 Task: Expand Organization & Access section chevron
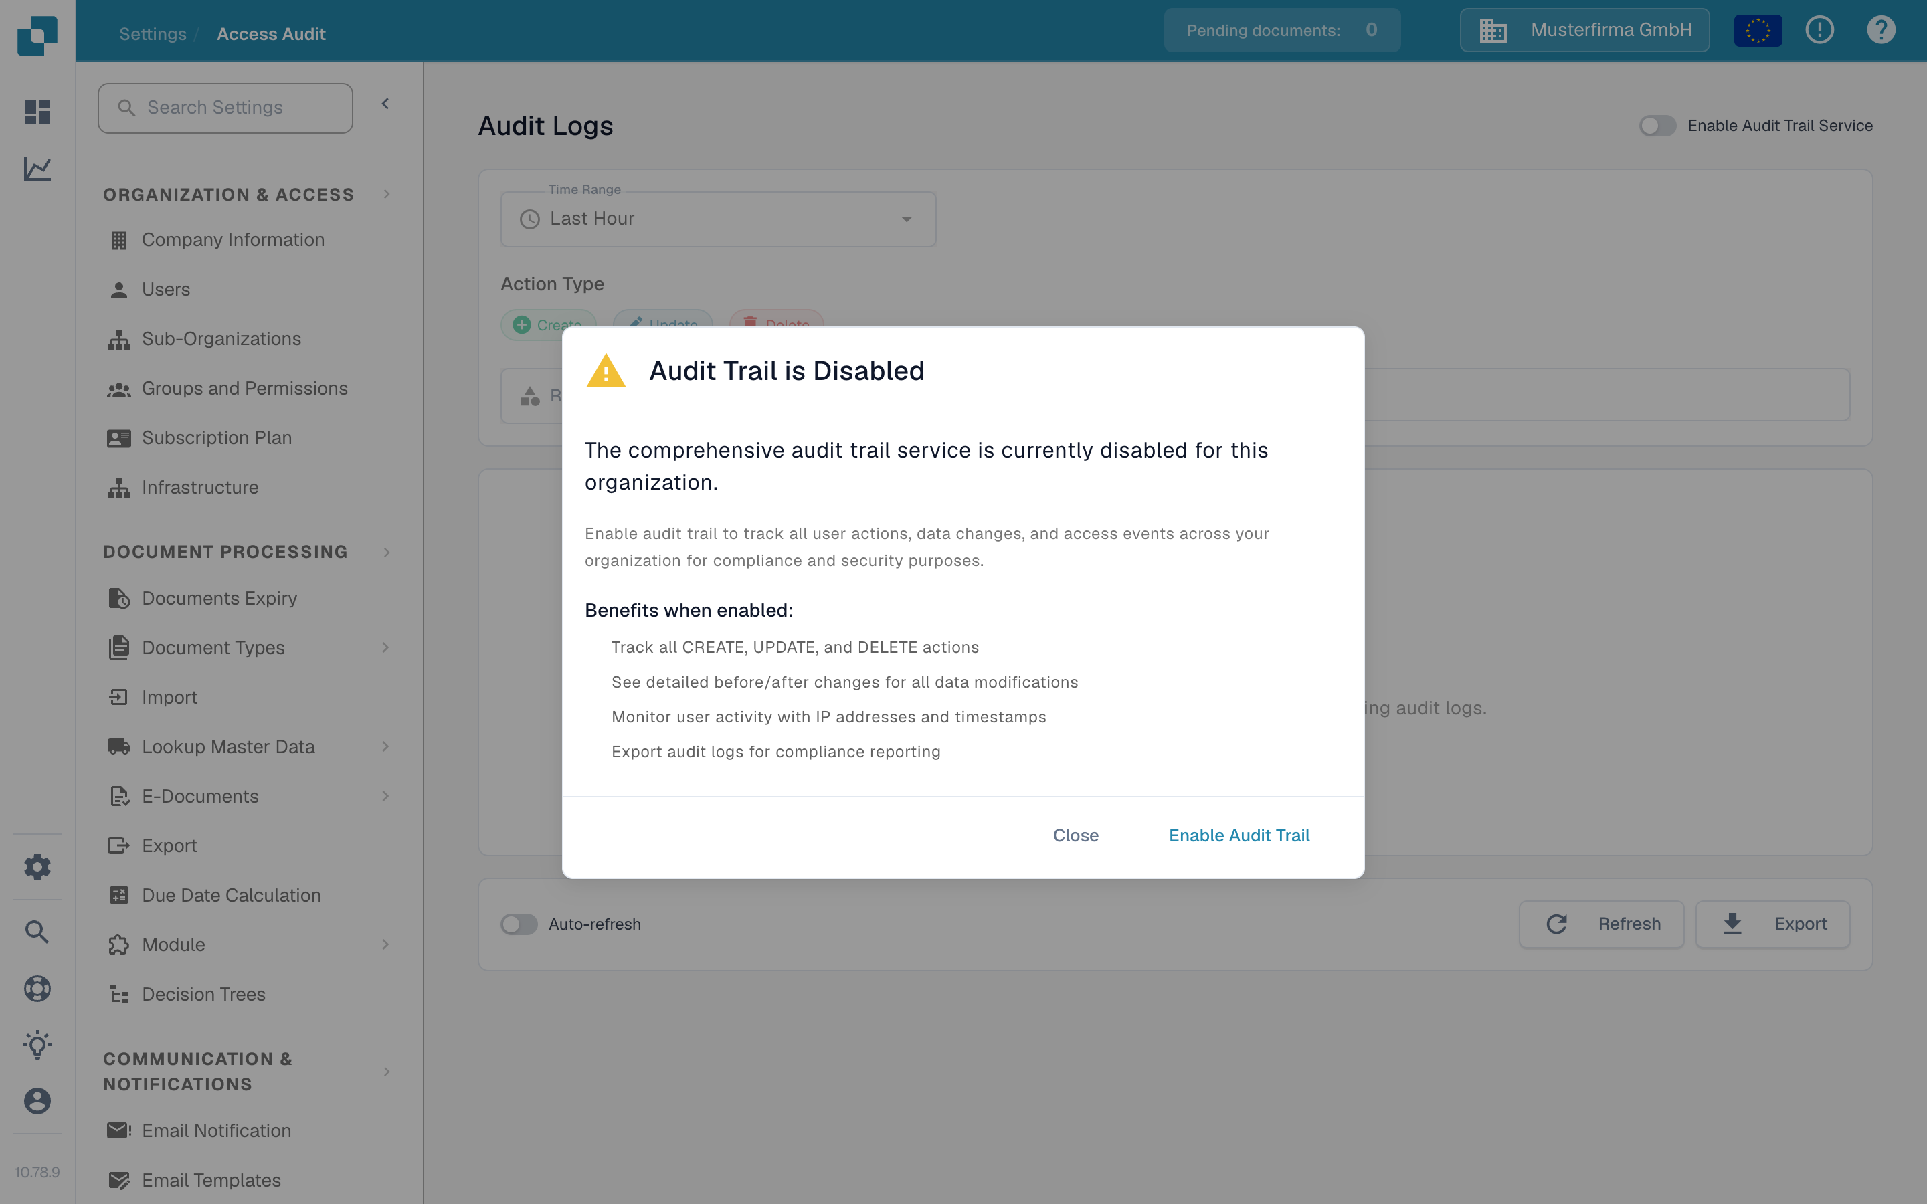(387, 194)
